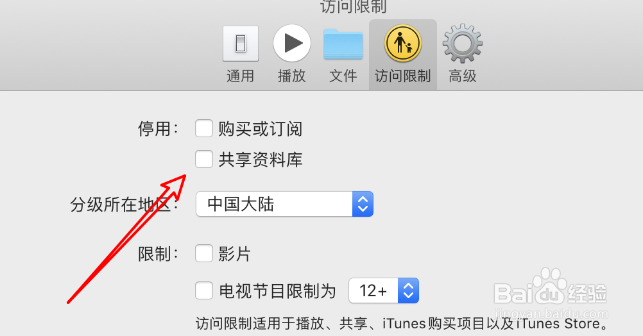Switch to the 播放 tab label
Image resolution: width=643 pixels, height=336 pixels.
point(292,76)
